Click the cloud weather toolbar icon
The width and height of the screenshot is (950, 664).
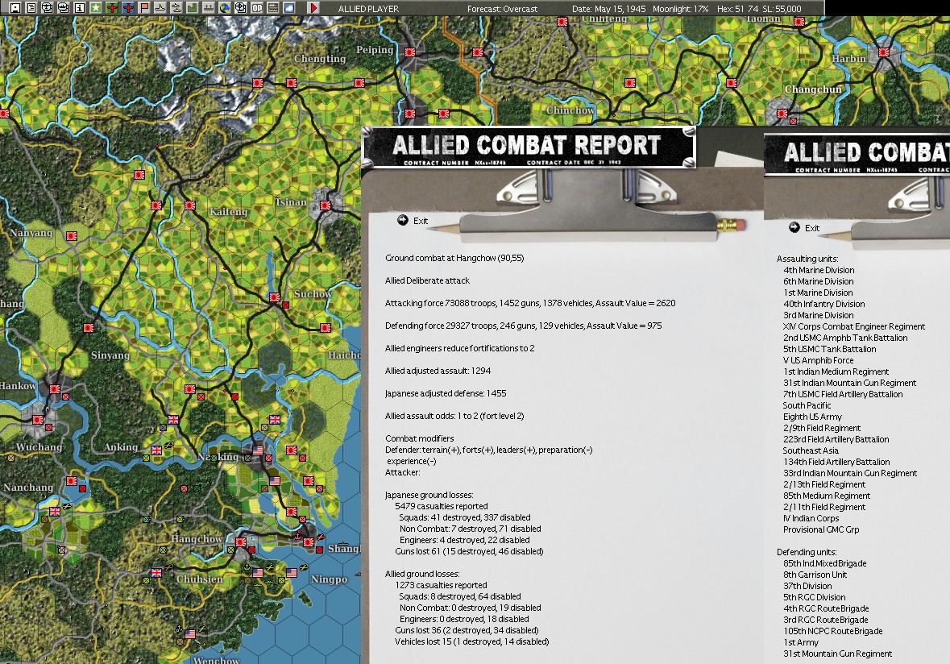[289, 8]
